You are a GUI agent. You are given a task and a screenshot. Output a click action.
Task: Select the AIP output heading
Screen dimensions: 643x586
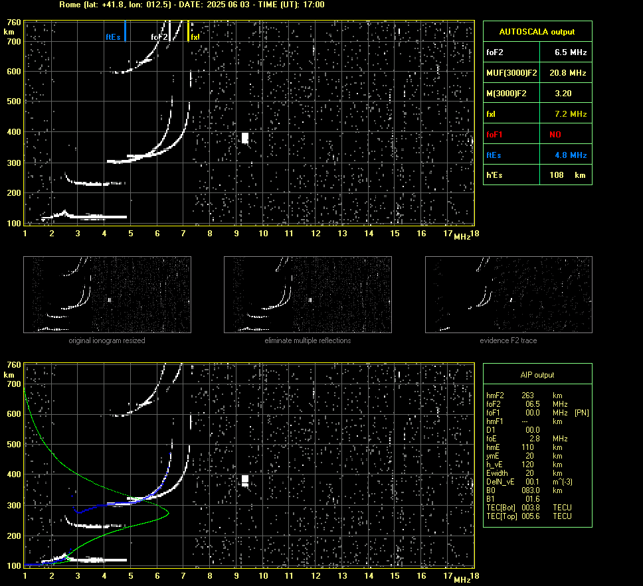tap(537, 375)
